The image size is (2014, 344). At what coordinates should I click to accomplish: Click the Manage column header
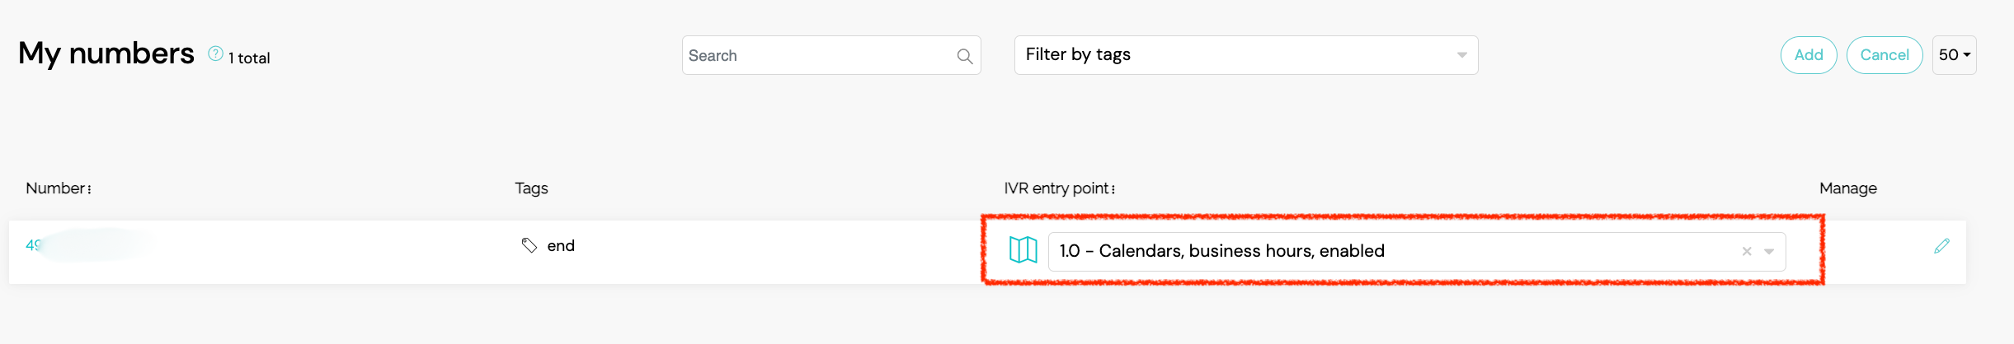1847,188
